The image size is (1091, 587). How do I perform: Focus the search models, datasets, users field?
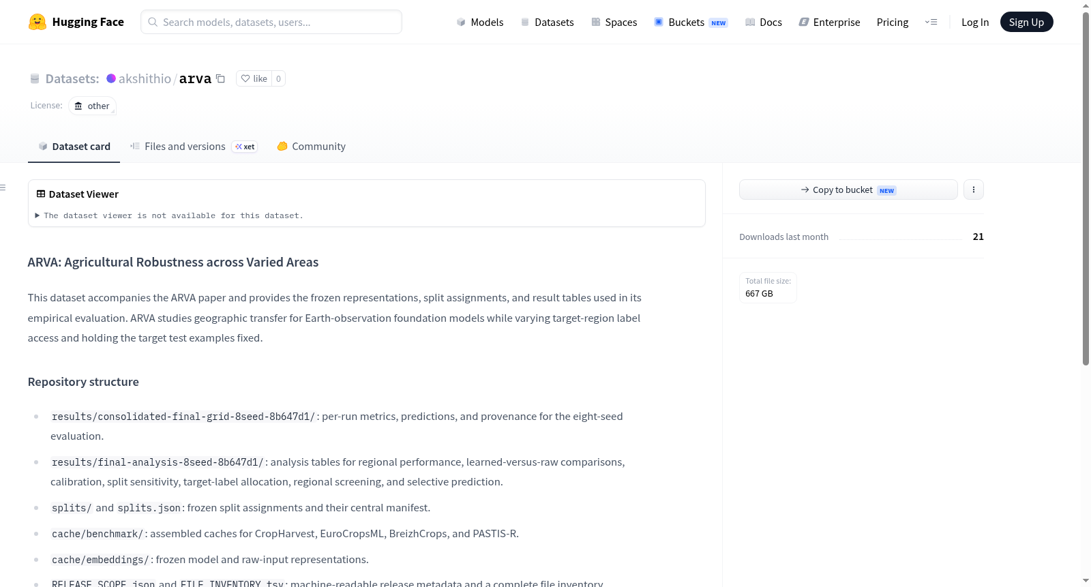point(271,22)
